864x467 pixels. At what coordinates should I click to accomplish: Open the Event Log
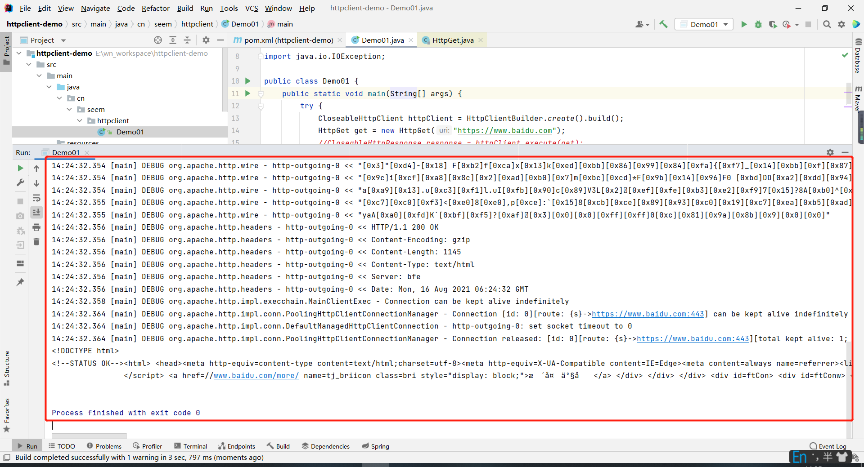(828, 446)
